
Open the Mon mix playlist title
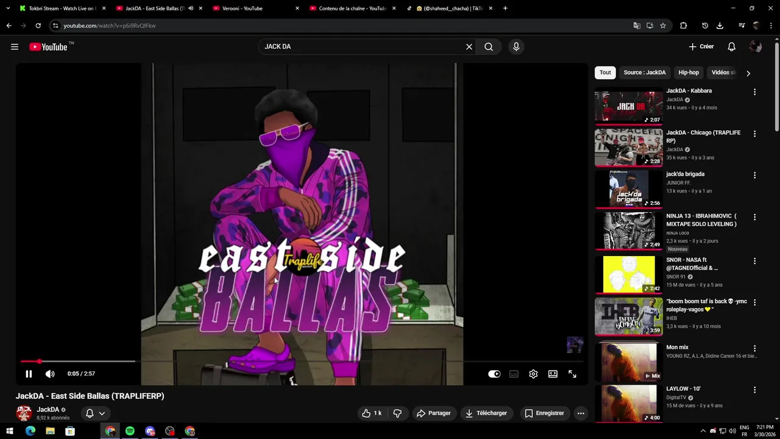point(677,348)
